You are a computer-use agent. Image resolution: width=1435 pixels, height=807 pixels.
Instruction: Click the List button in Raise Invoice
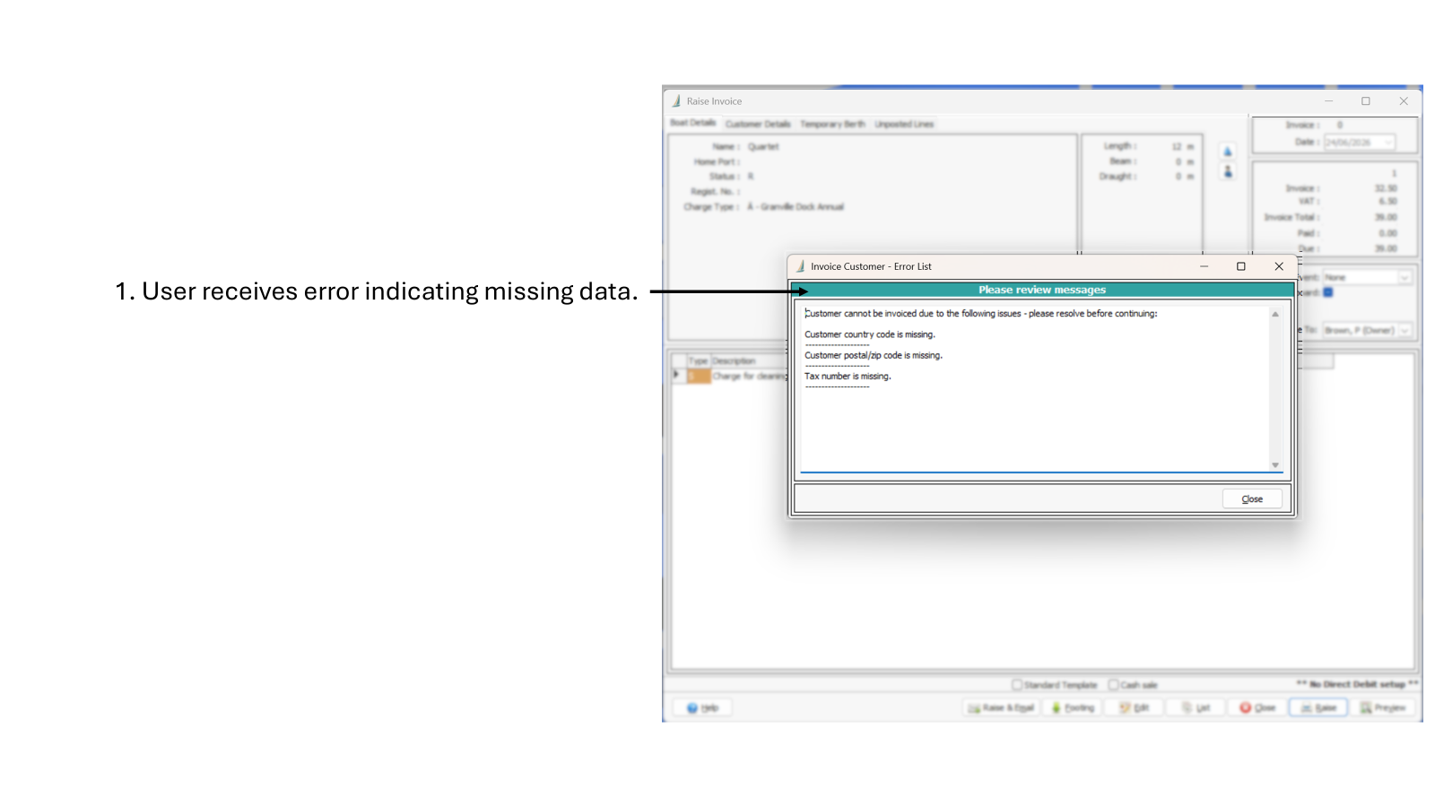point(1196,707)
